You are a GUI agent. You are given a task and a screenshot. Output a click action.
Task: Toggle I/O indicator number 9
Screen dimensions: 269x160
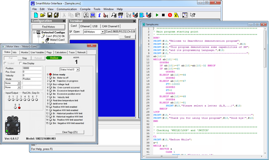(19, 108)
